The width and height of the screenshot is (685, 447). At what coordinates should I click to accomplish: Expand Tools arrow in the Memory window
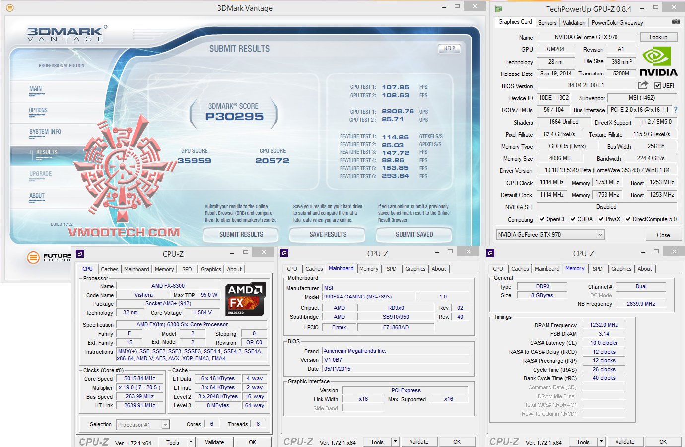point(601,442)
